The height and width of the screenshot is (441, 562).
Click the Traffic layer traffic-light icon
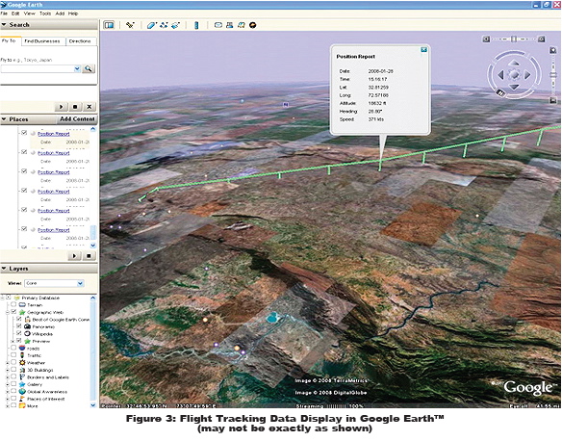[x=22, y=355]
